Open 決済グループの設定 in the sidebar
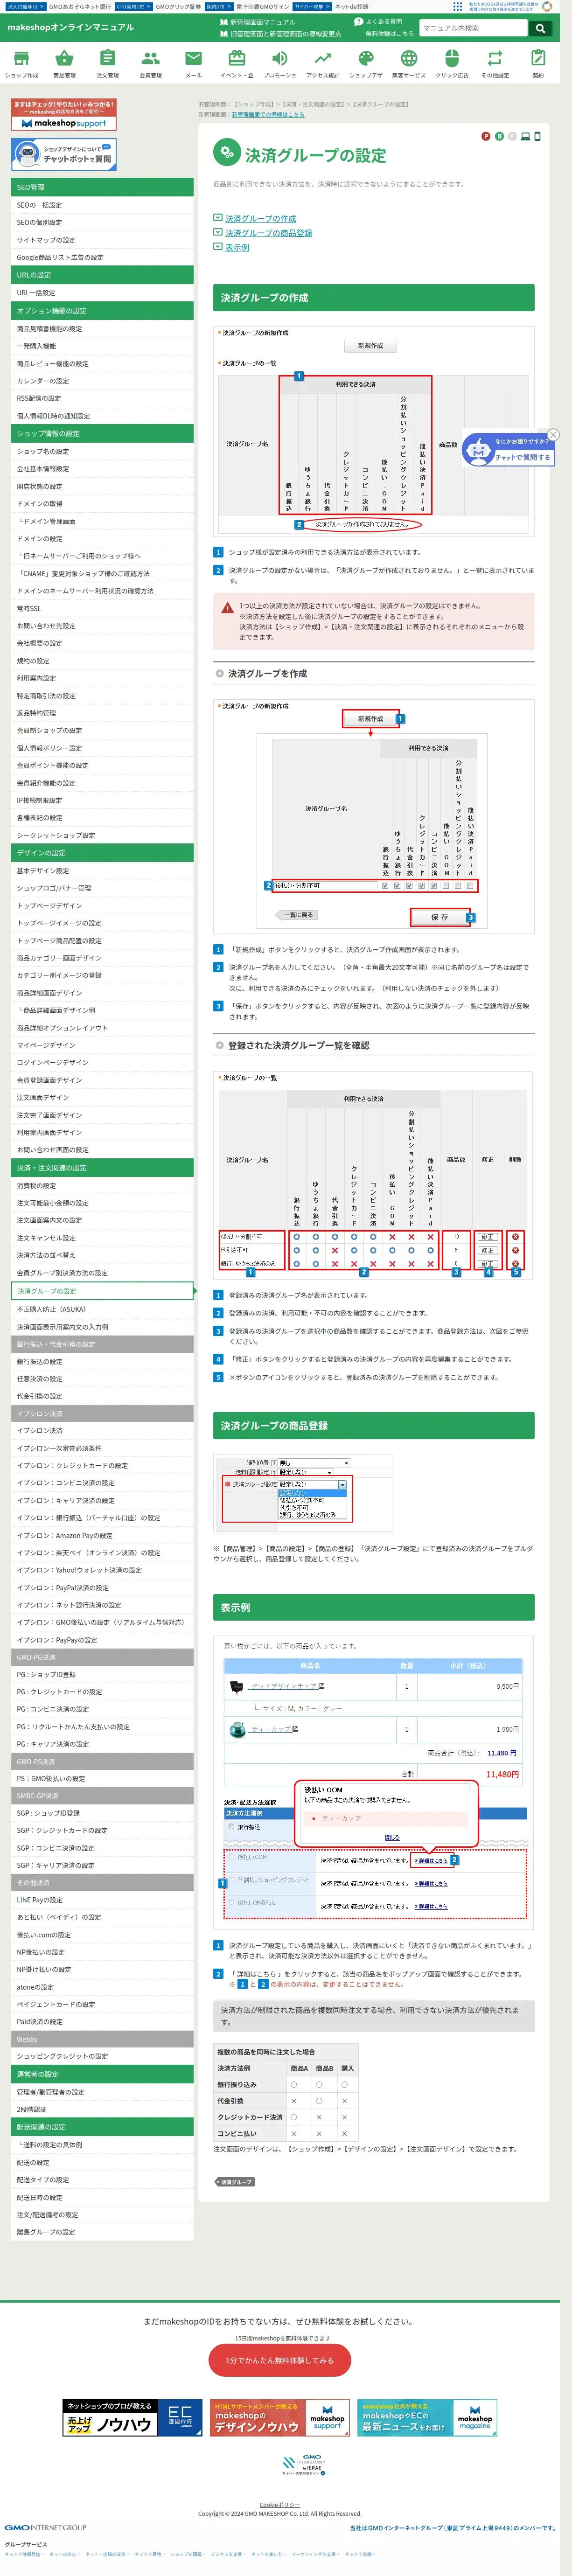This screenshot has height=2576, width=572. 102,1291
